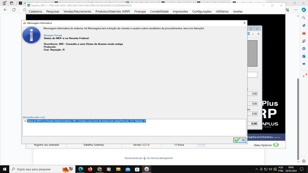The width and height of the screenshot is (308, 173).
Task: Select the highlighted Status do MDF-e error row
Action: [x=86, y=121]
